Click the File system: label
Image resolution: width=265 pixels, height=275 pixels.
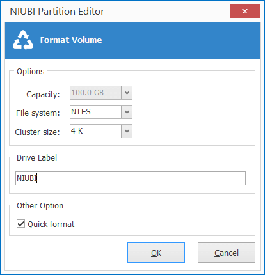click(38, 113)
